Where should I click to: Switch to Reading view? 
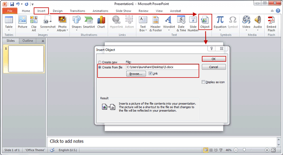coord(215,150)
